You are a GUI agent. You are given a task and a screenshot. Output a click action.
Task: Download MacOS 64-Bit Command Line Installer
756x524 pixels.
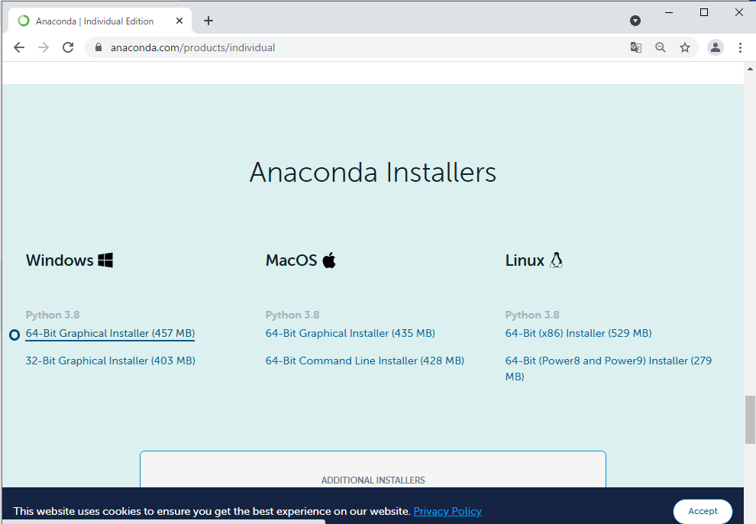(364, 361)
